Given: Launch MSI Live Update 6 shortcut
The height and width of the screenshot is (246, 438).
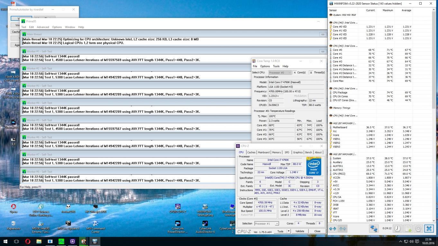Looking at the screenshot, I should click(68, 225).
